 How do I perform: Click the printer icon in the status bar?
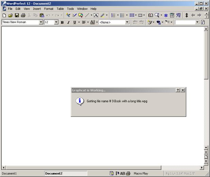pyautogui.click(x=128, y=173)
